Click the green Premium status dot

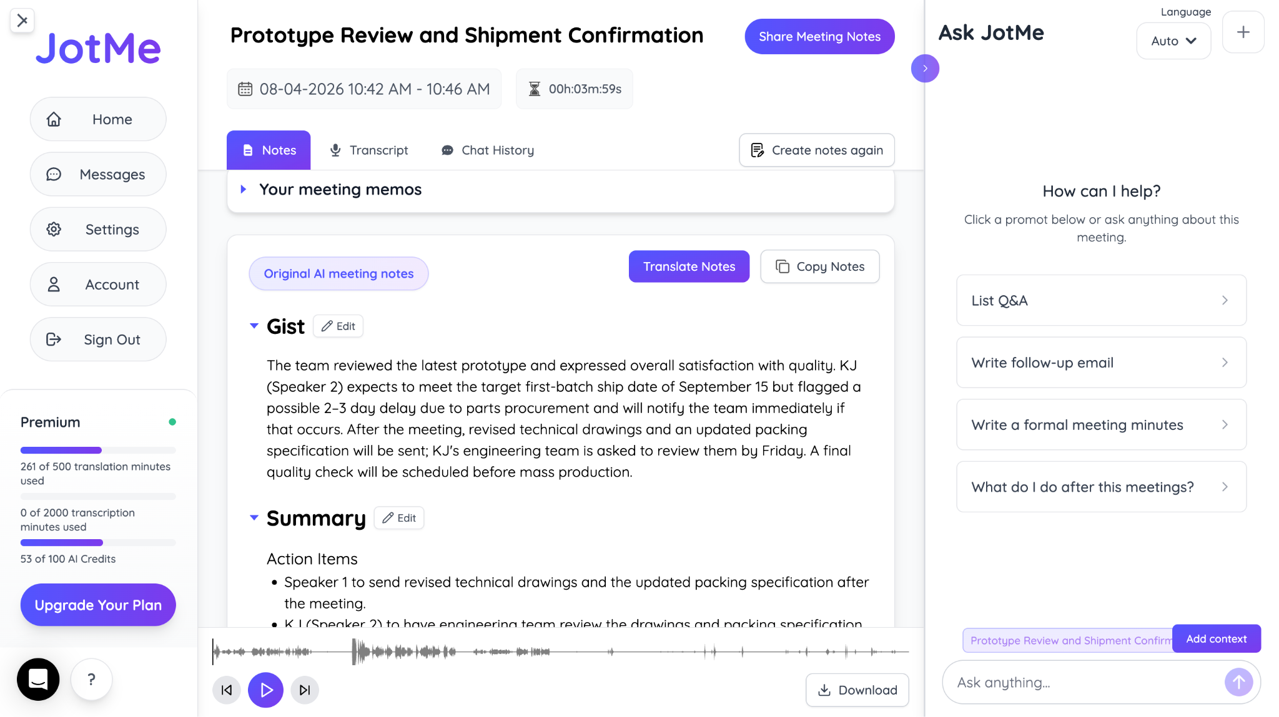coord(172,422)
